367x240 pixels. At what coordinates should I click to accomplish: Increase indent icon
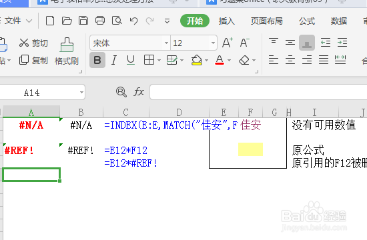342,43
